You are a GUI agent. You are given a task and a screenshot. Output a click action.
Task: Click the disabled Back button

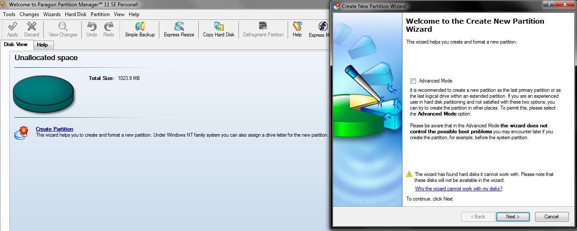478,217
